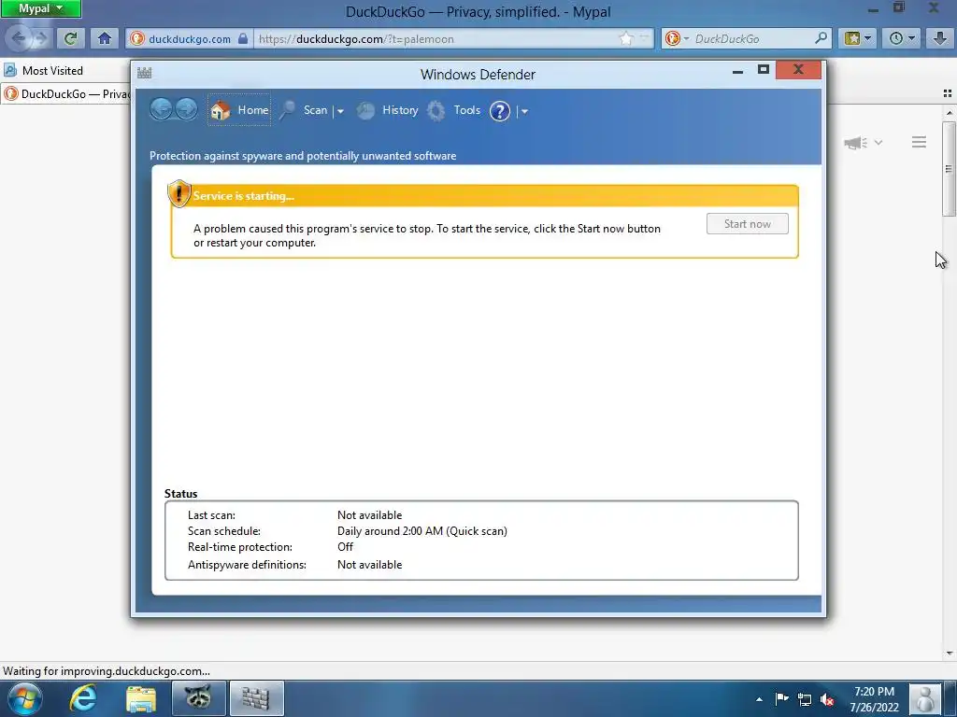Click the scrollbar down arrow in Mypal
The width and height of the screenshot is (957, 717).
tap(950, 654)
